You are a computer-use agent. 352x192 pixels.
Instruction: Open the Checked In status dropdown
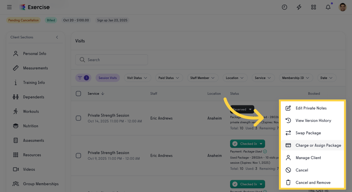click(x=247, y=143)
